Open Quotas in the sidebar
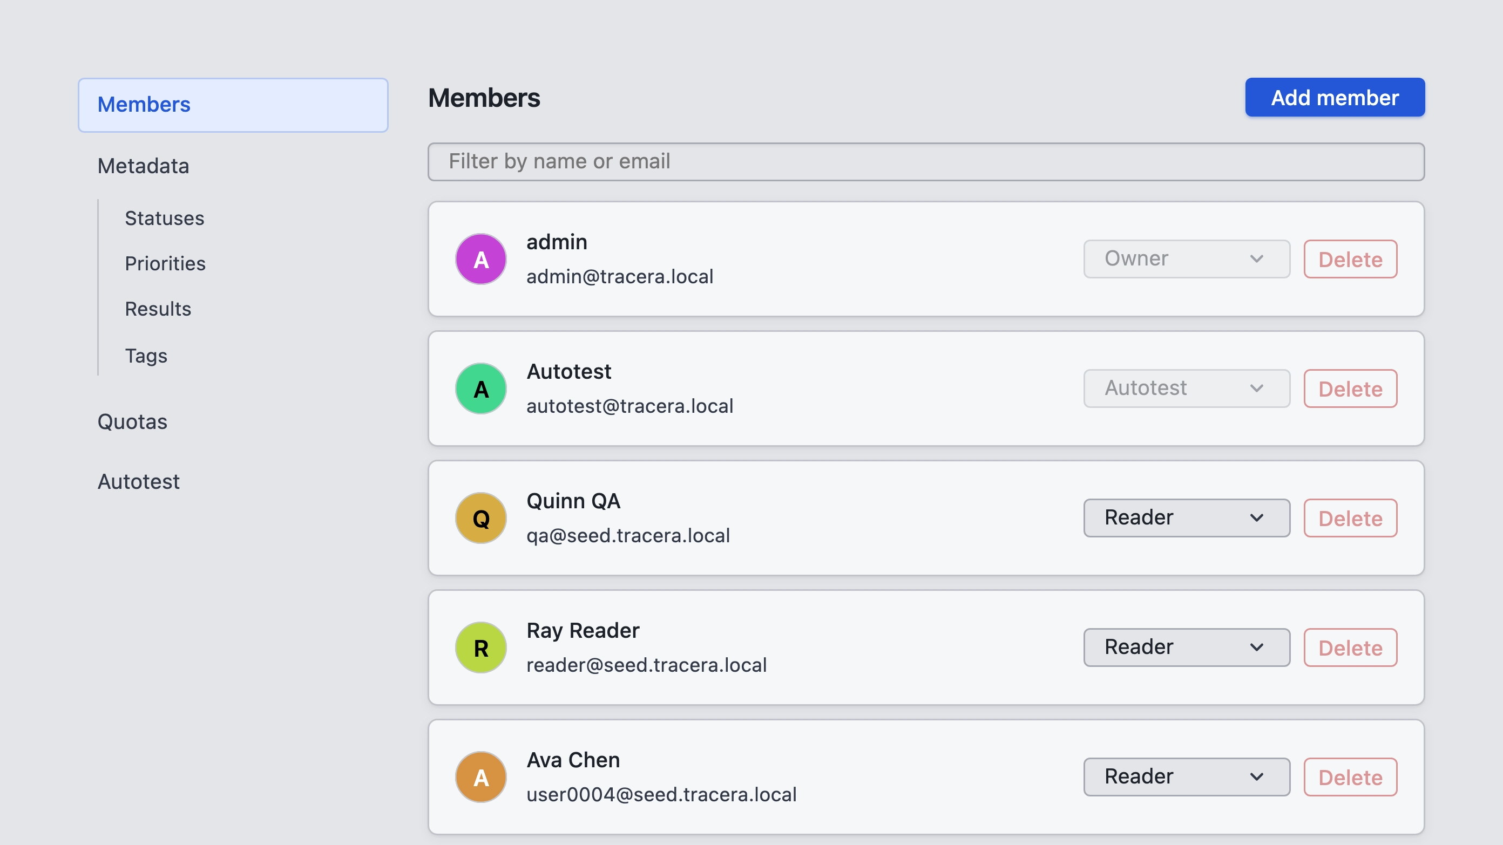 point(132,421)
